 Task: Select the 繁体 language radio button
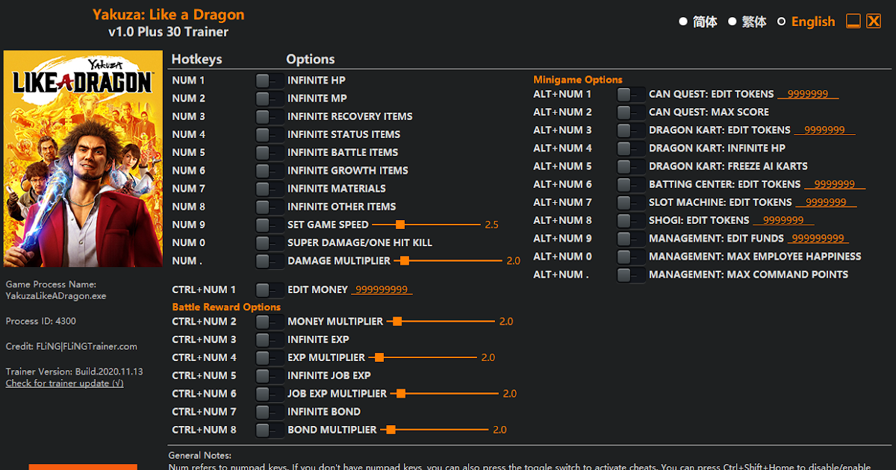[732, 22]
